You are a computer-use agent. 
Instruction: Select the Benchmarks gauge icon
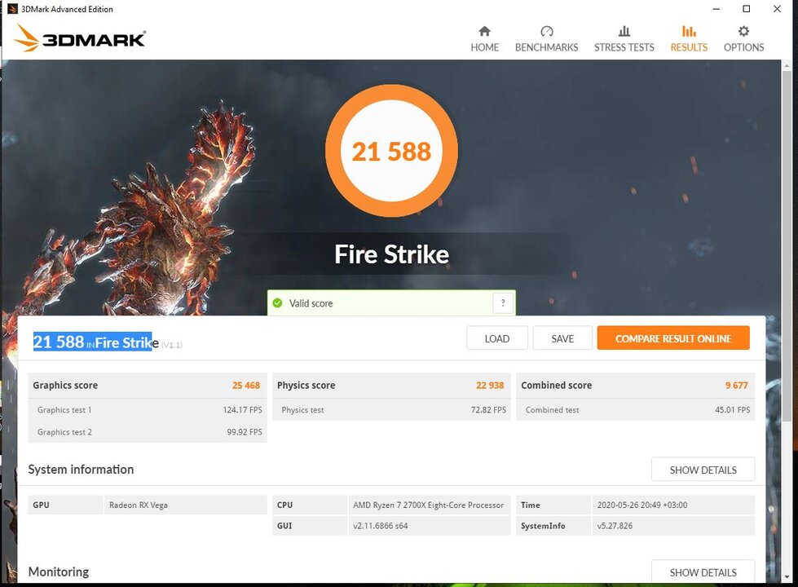[547, 32]
